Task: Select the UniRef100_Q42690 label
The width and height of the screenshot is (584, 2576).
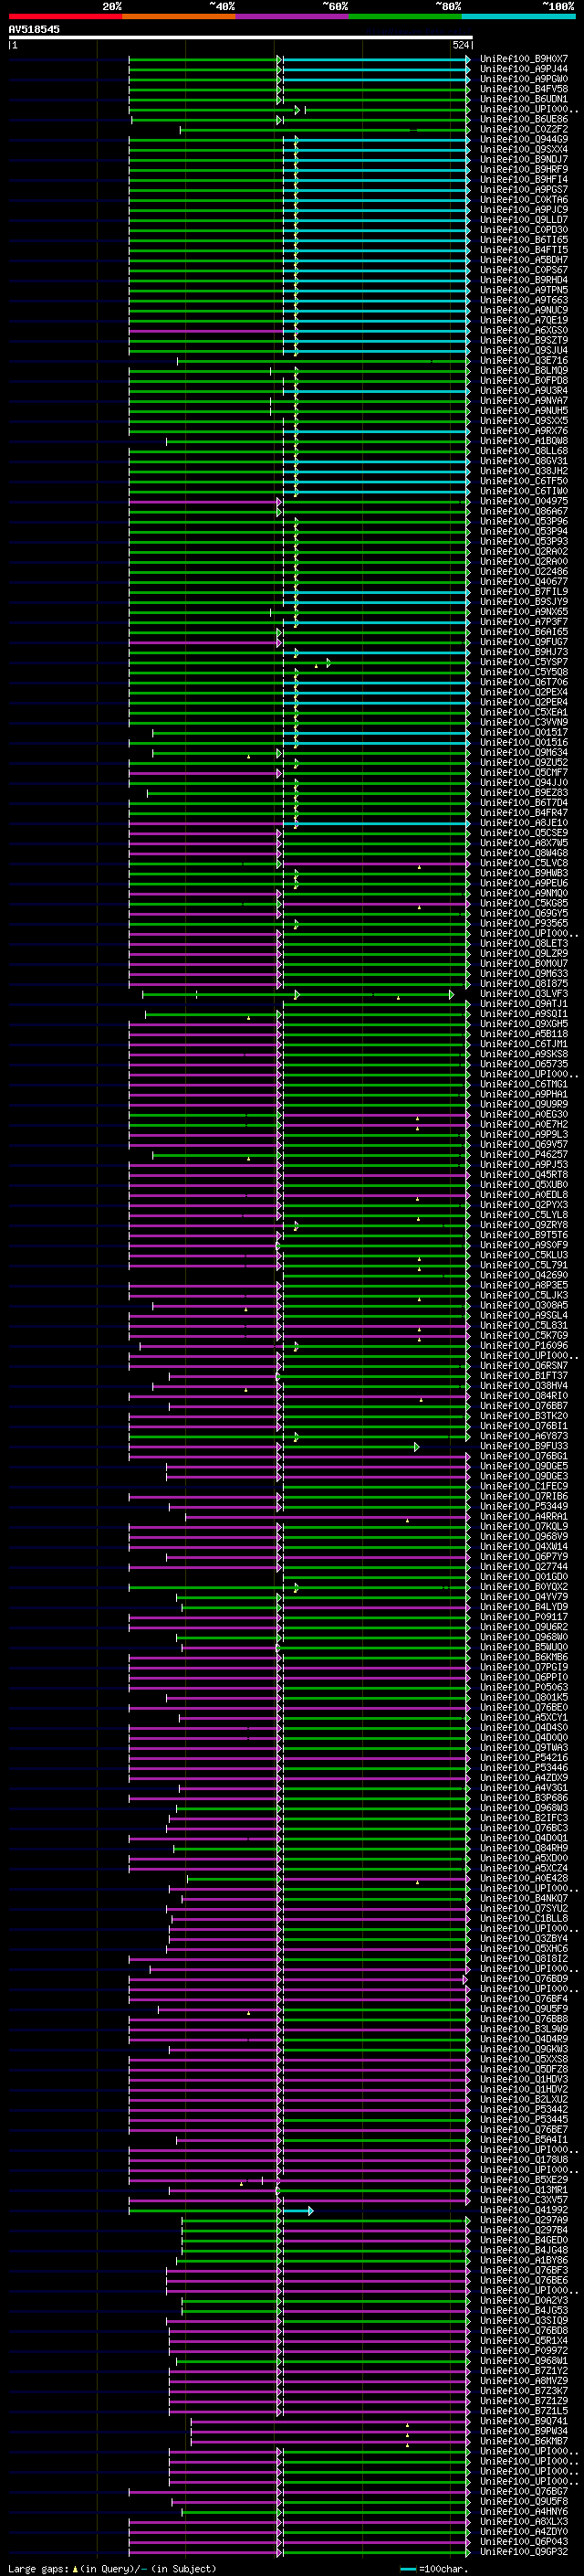Action: (x=524, y=1275)
